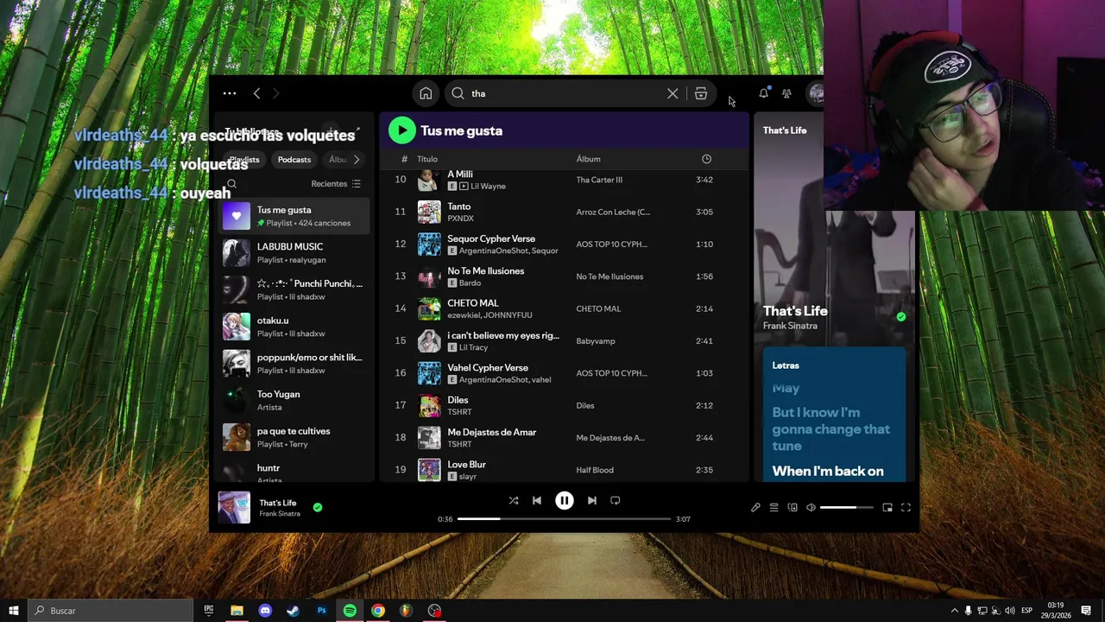1105x622 pixels.
Task: Open Connect to a device
Action: (x=792, y=507)
